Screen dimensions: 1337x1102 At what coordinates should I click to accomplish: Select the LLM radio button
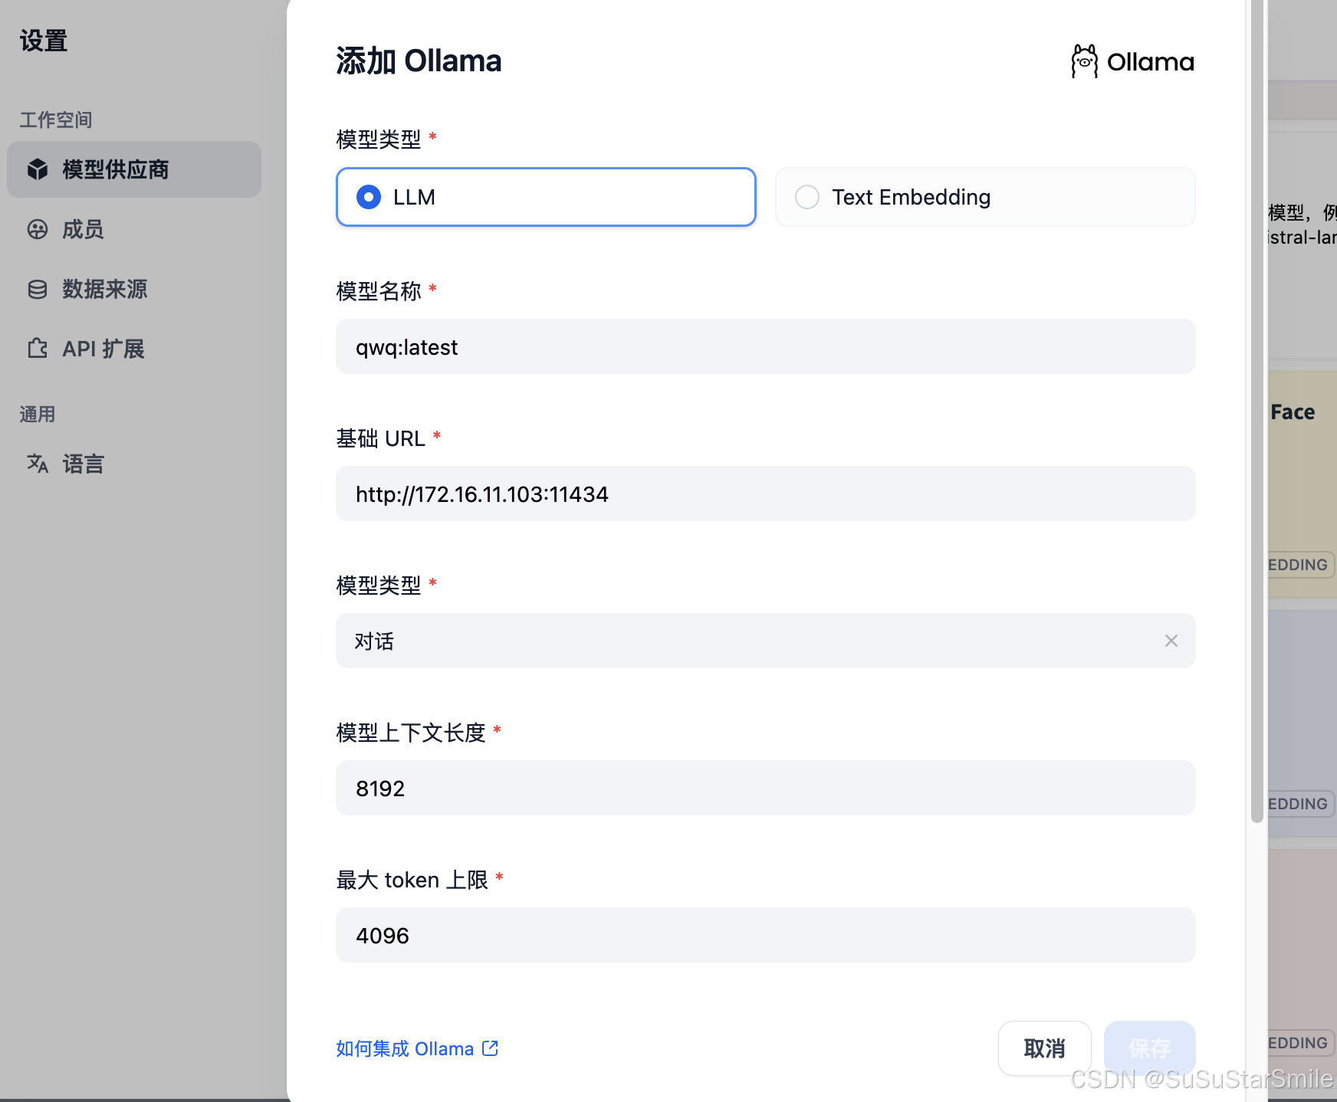point(369,197)
